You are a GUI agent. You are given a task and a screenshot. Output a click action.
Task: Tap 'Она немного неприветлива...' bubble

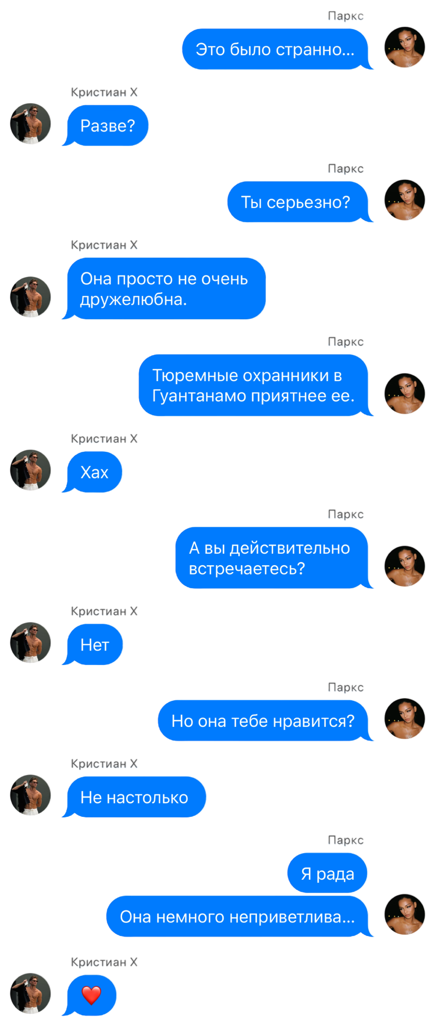[238, 916]
